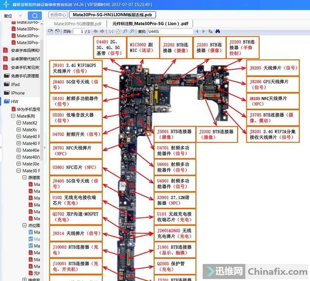
Task: Open the iPad folder in sidebar
Action: [x=15, y=84]
